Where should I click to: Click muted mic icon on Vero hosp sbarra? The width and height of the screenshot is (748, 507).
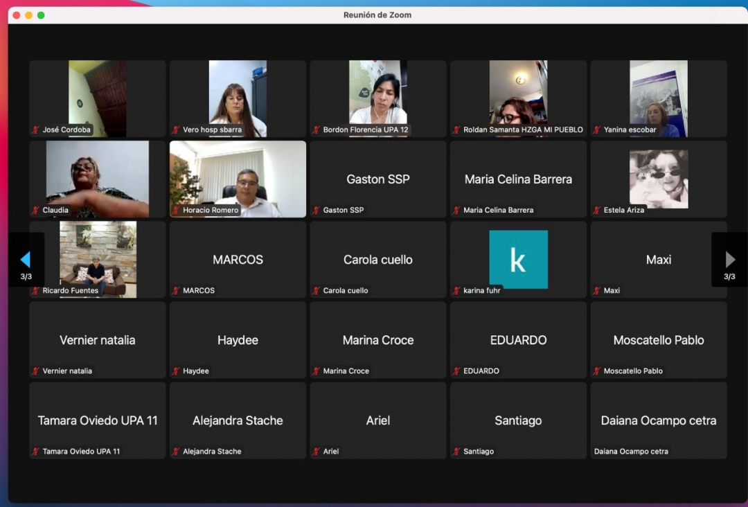pos(176,130)
